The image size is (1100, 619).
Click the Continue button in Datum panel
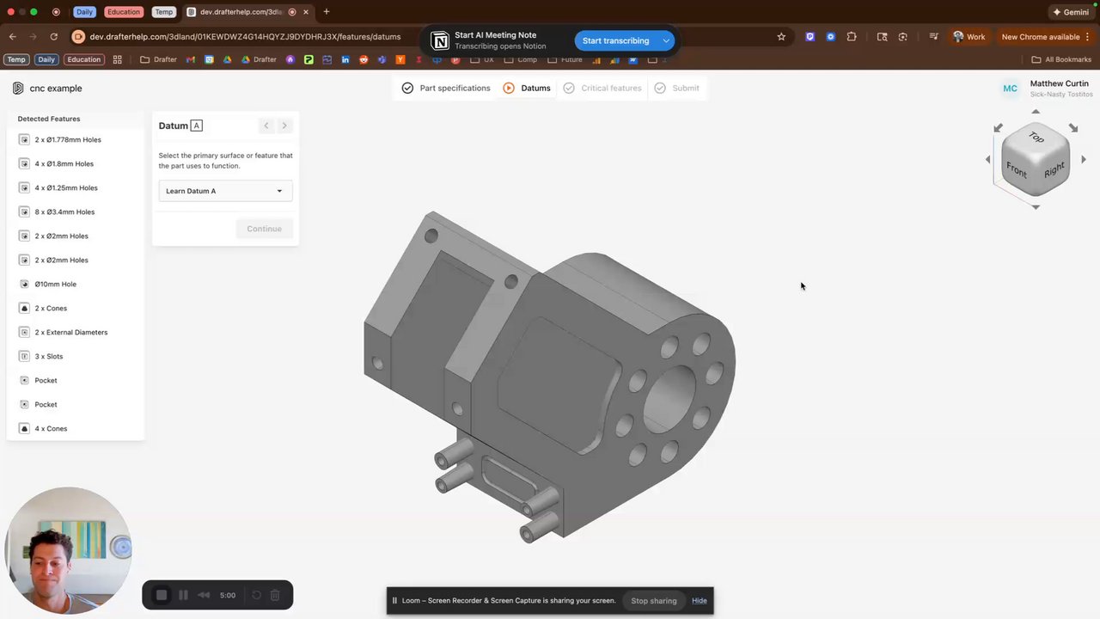pyautogui.click(x=264, y=229)
